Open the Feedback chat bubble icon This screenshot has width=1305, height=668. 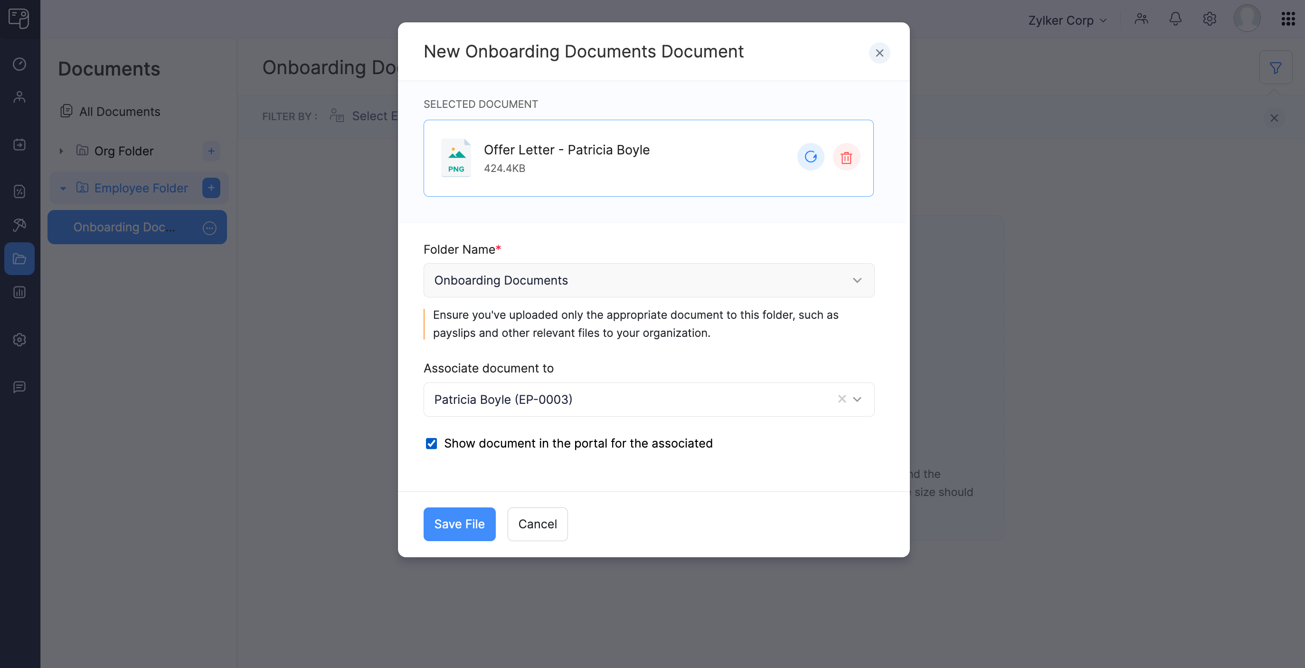coord(19,387)
